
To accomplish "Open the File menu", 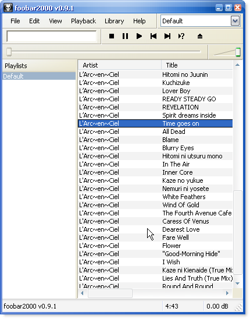I will click(x=15, y=21).
